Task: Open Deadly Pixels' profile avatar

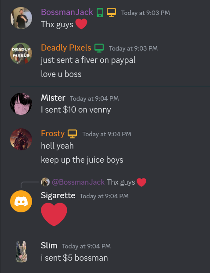Action: point(21,54)
